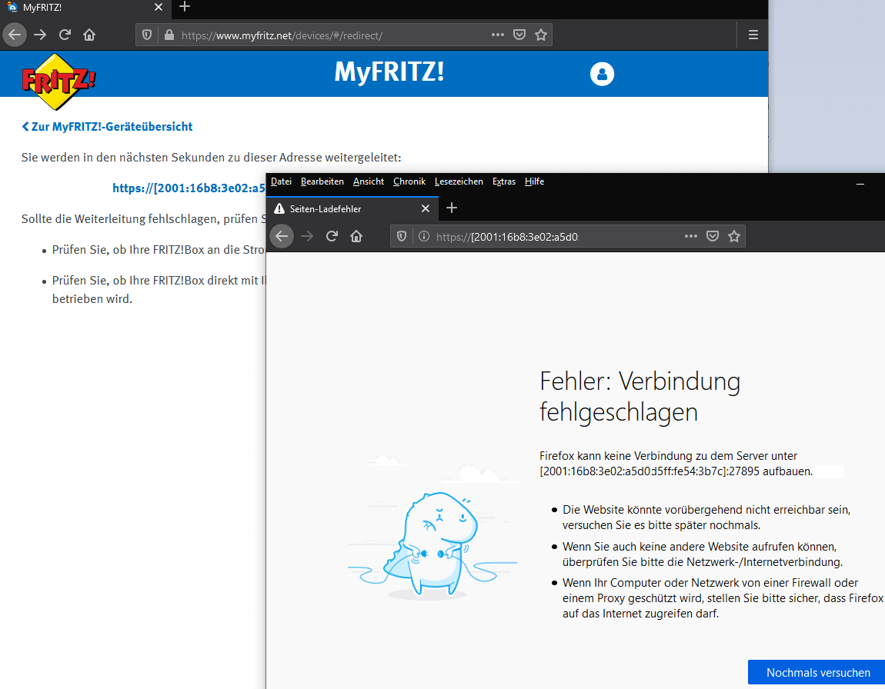
Task: Click the Zur MyFRITZ!-Geräteübersicht link
Action: [x=107, y=127]
